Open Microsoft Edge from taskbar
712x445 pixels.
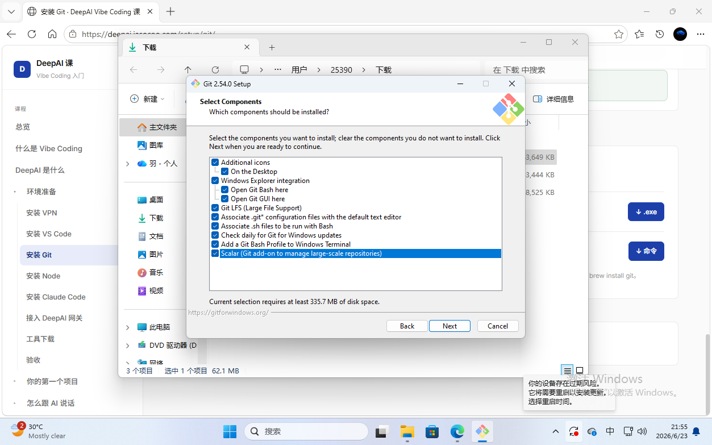457,431
